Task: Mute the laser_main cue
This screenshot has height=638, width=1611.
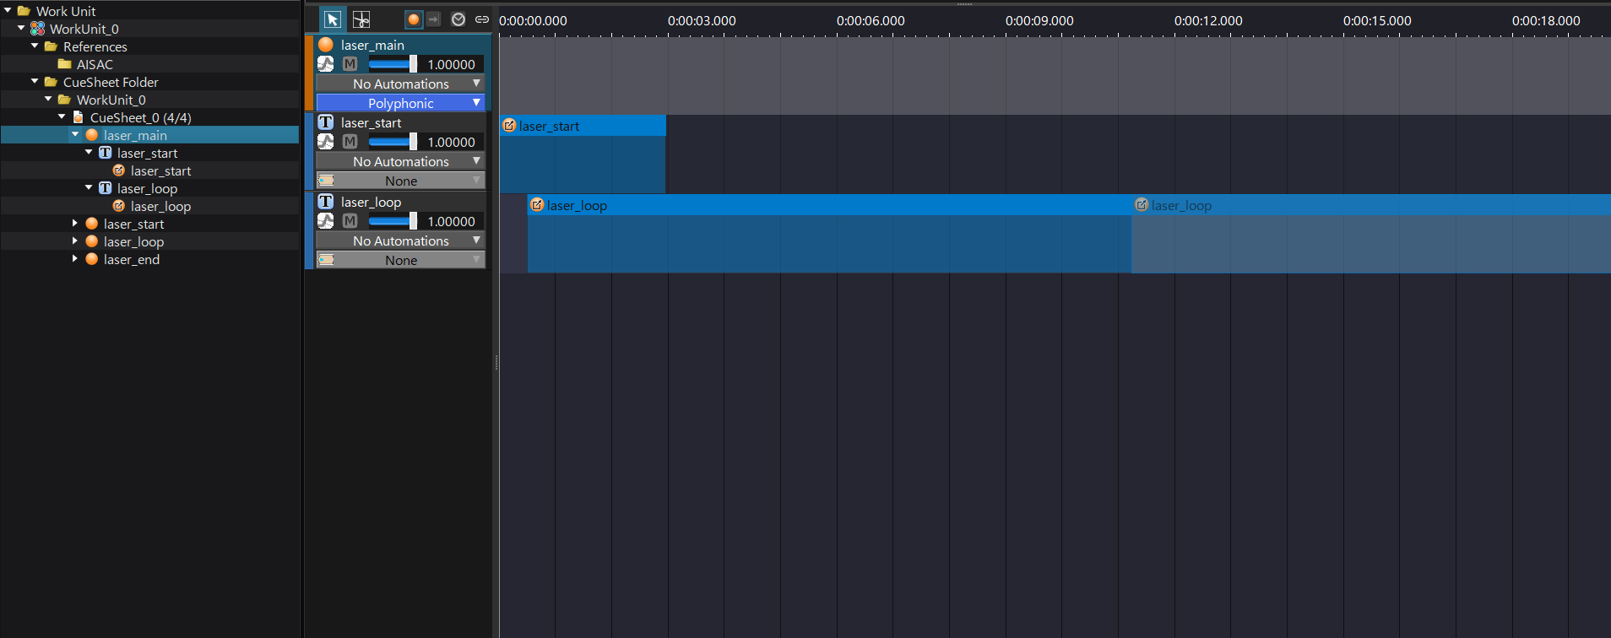Action: tap(350, 64)
